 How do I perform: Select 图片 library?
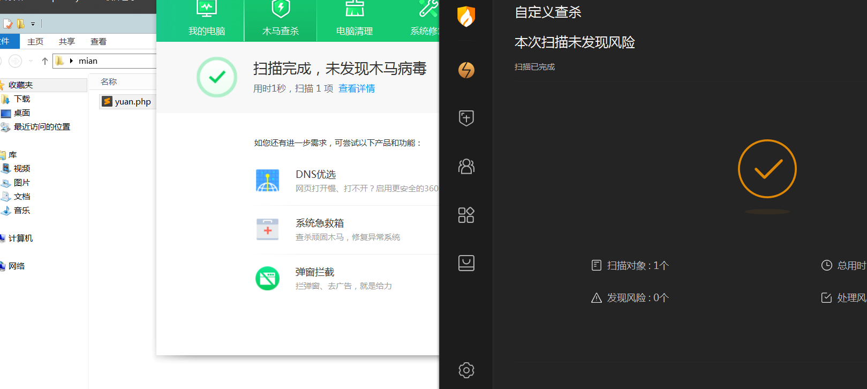coord(22,183)
